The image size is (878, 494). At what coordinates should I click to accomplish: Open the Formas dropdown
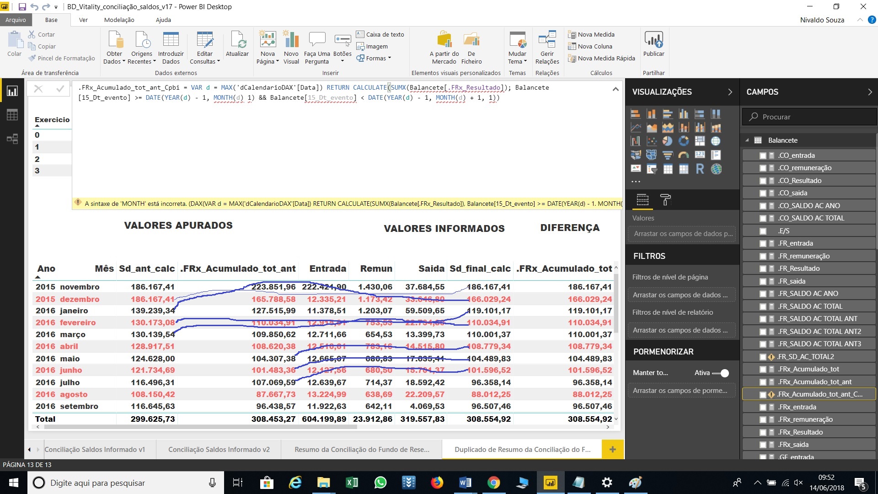pos(374,58)
